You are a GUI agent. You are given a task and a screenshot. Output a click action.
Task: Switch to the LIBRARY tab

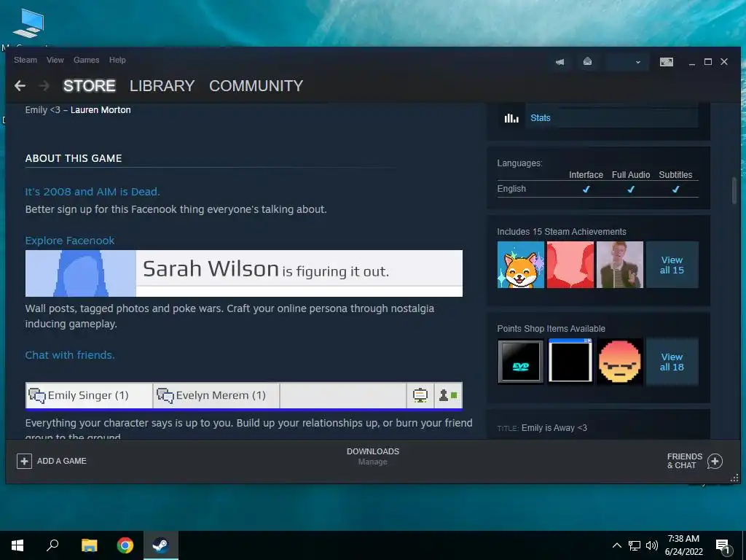[162, 86]
